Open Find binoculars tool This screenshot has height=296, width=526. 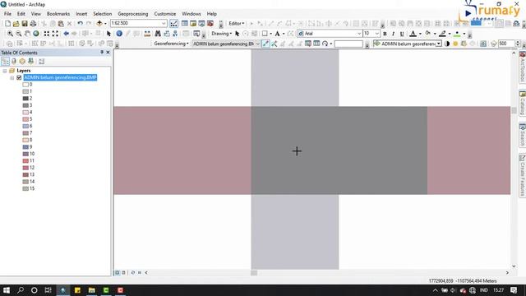point(158,34)
